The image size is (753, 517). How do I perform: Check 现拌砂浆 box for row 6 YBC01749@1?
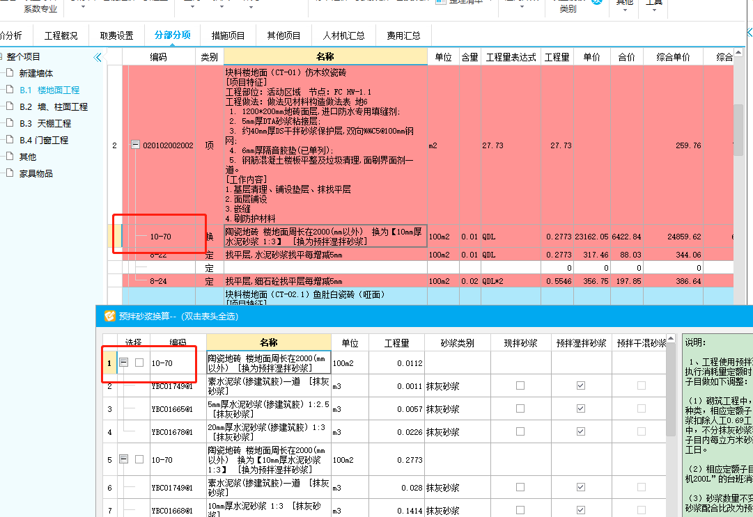point(520,487)
